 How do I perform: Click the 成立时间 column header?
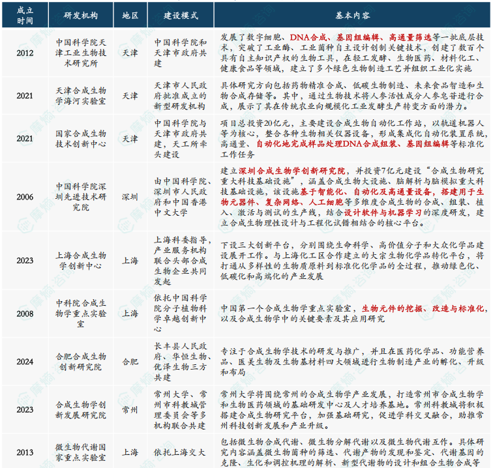tap(25, 16)
